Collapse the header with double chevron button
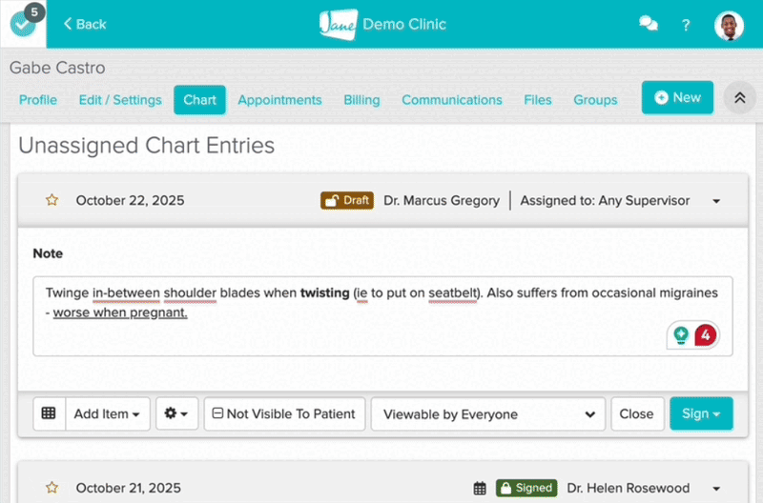This screenshot has height=503, width=763. pos(739,98)
